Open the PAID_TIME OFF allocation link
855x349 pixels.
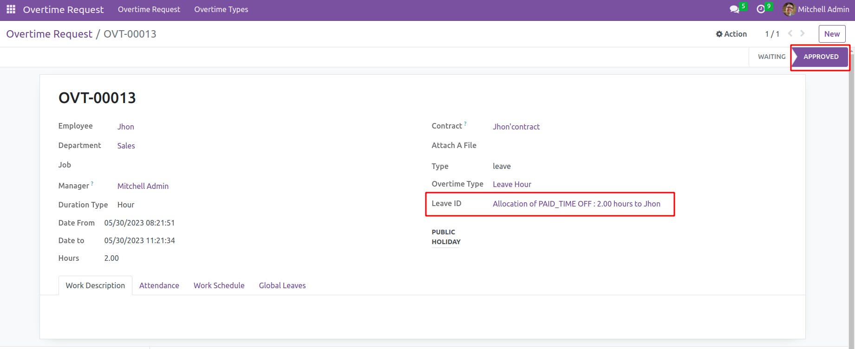click(x=576, y=204)
